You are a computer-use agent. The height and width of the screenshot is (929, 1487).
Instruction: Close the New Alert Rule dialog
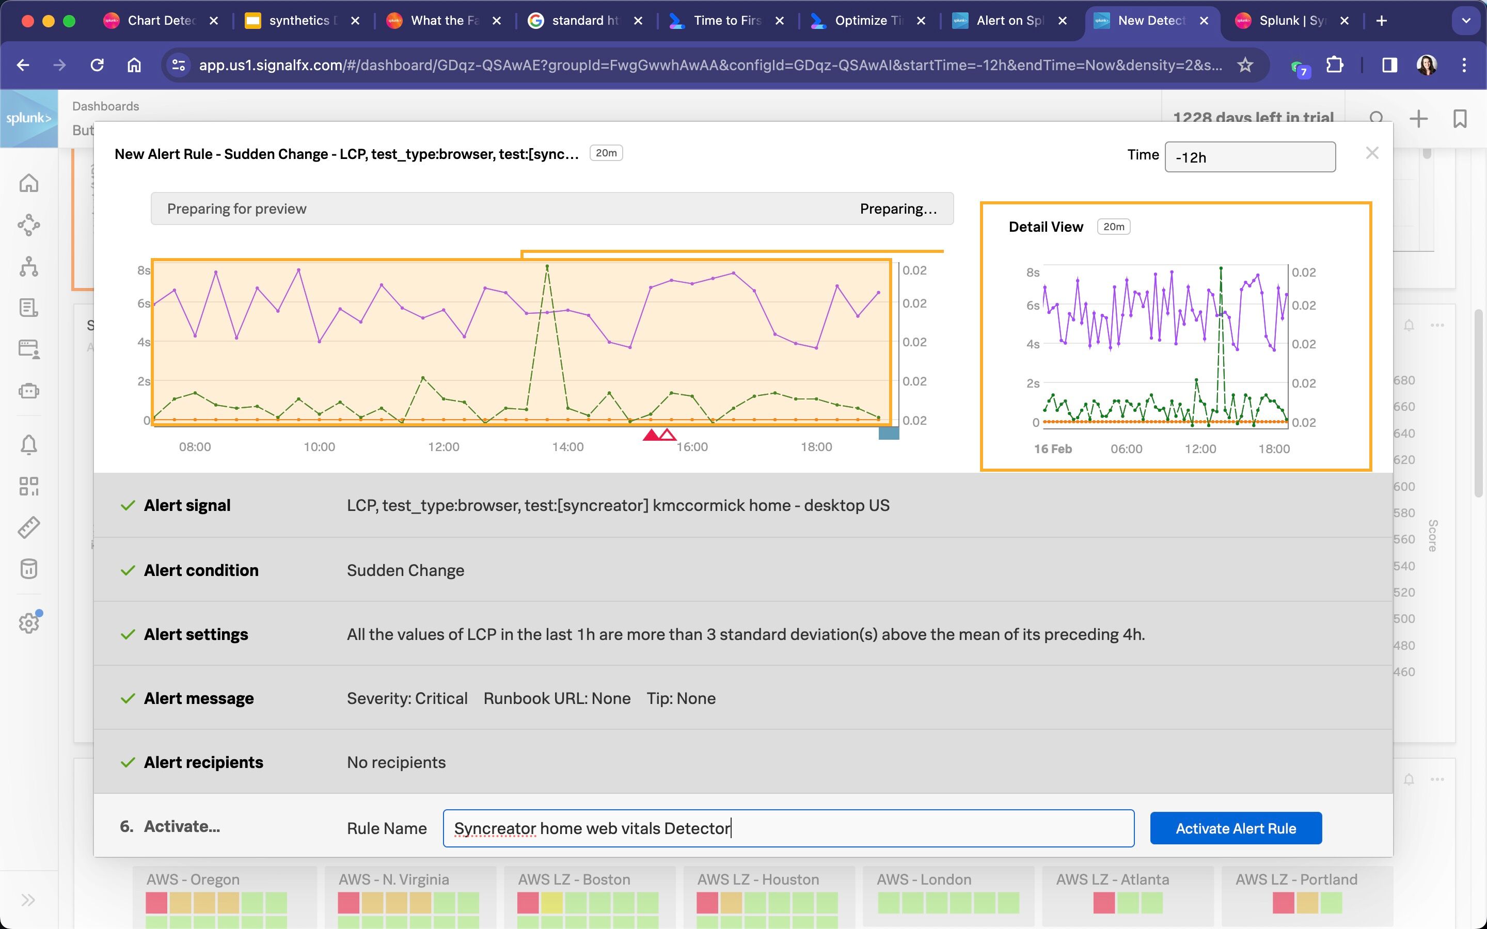point(1372,153)
